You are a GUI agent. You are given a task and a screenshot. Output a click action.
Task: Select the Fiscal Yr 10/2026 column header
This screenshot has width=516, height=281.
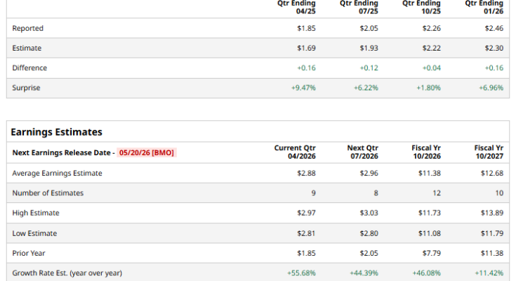(x=426, y=152)
